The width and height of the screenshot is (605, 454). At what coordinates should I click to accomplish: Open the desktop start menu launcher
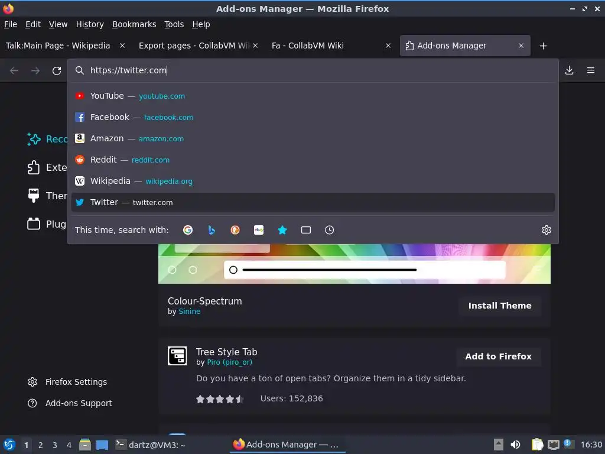(9, 445)
